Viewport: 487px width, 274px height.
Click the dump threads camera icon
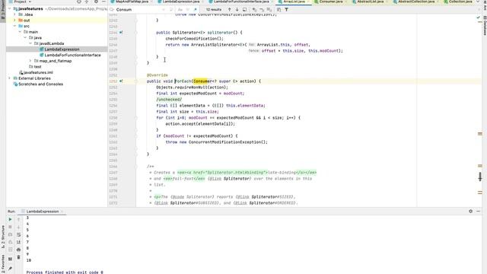click(x=10, y=234)
